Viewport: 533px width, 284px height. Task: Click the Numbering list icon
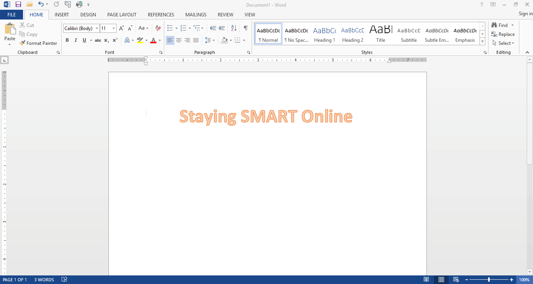click(183, 28)
